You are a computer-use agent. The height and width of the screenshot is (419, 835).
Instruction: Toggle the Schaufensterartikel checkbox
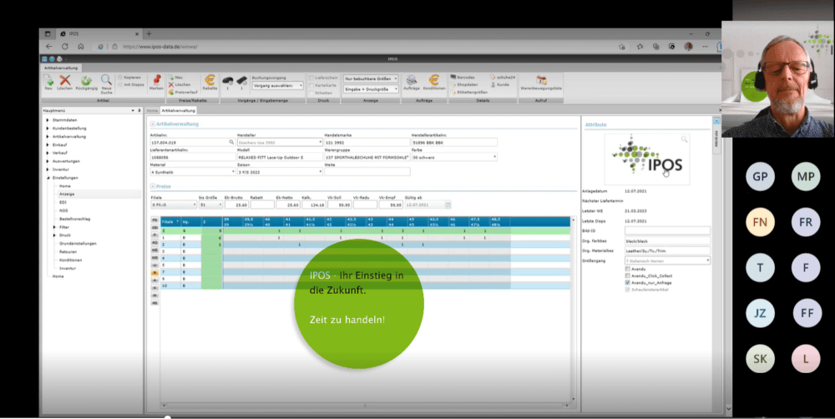tap(627, 290)
